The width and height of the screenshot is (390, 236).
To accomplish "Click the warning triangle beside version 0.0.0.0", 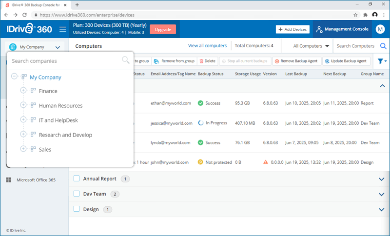I will [x=266, y=162].
